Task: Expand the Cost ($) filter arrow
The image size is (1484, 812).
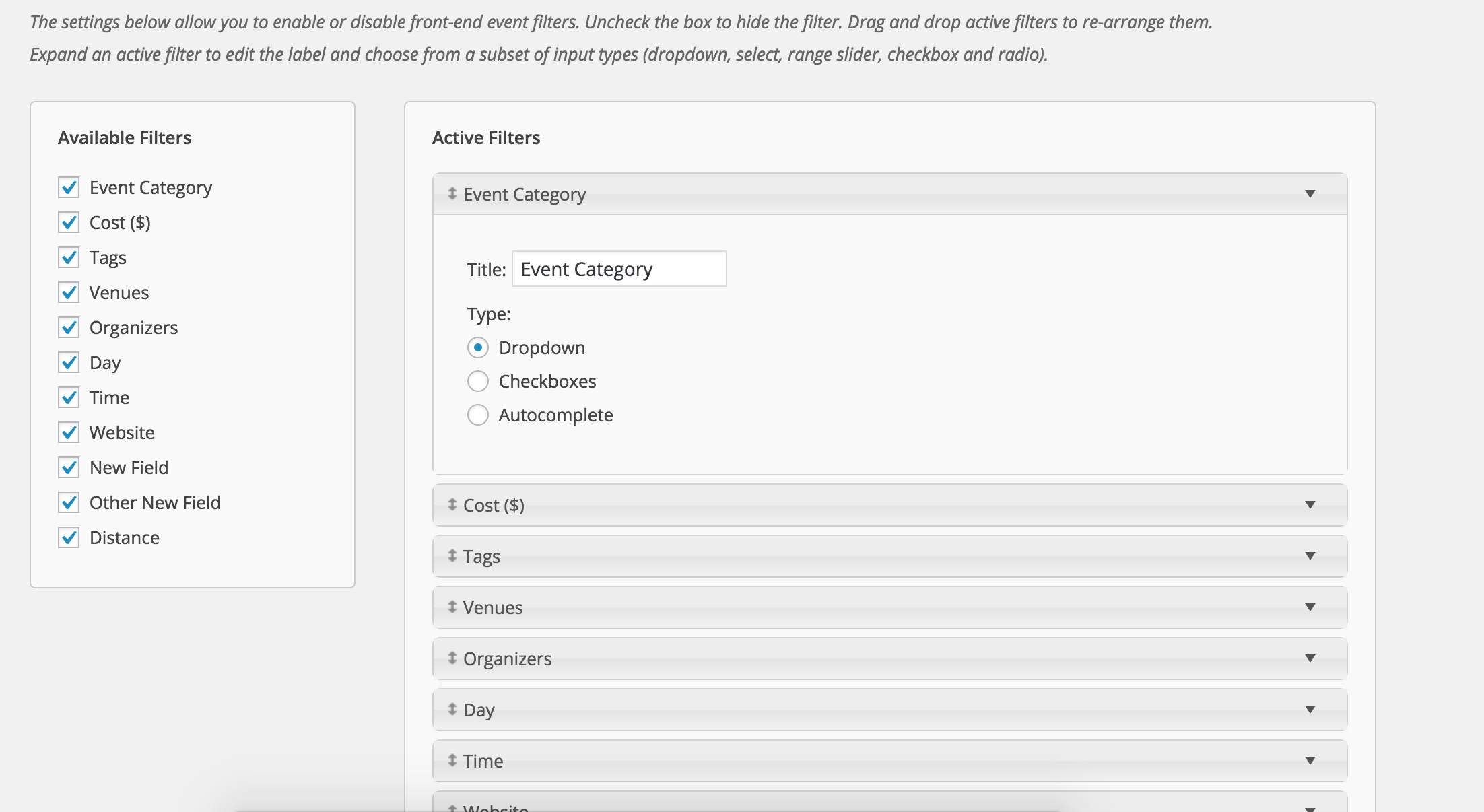Action: click(x=1310, y=505)
